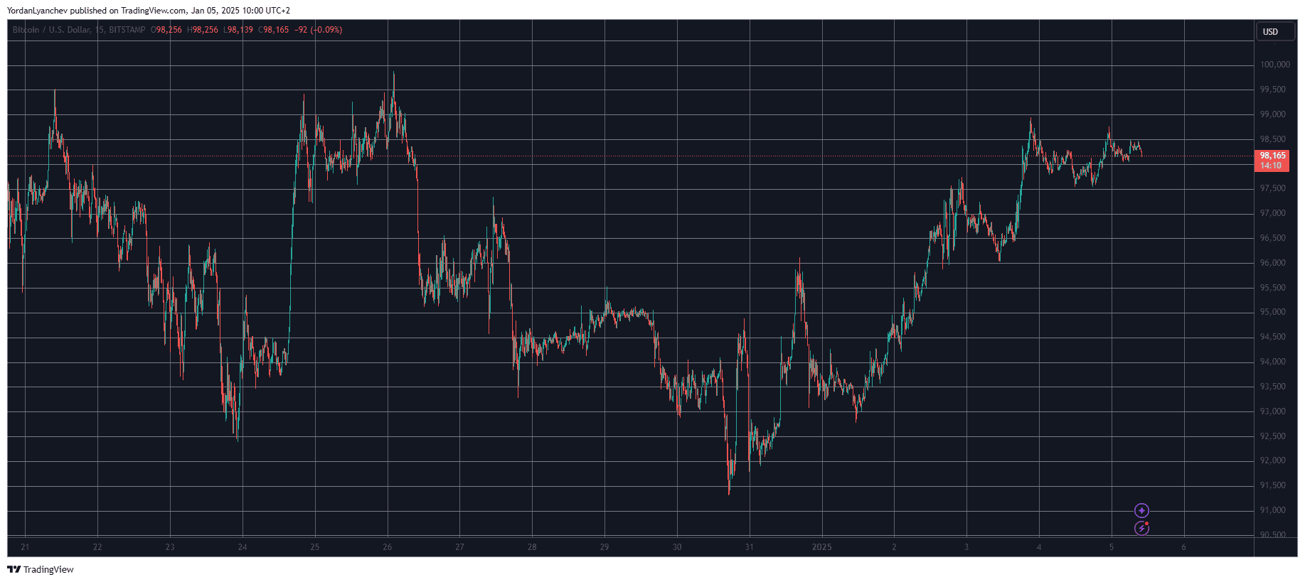The height and width of the screenshot is (582, 1305).
Task: Click date 6 on the time axis
Action: [1184, 547]
